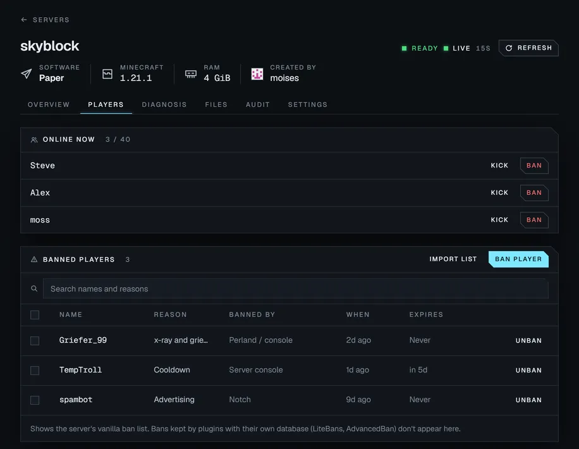Click the When column header

[x=357, y=314]
